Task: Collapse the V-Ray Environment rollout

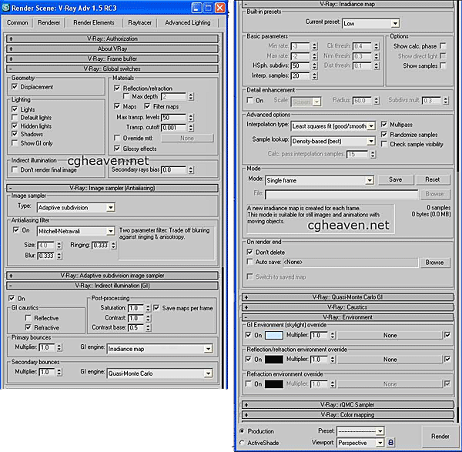Action: (347, 317)
